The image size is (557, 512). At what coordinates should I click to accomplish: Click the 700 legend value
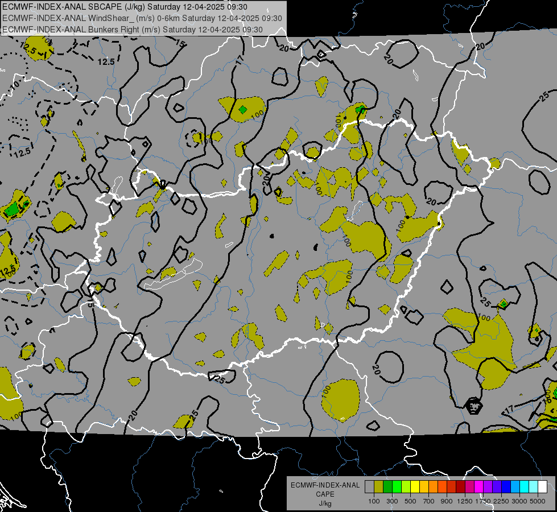point(429,501)
